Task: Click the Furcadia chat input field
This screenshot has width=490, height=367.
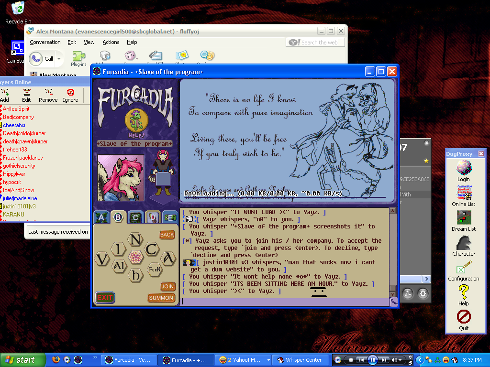Action: point(284,302)
